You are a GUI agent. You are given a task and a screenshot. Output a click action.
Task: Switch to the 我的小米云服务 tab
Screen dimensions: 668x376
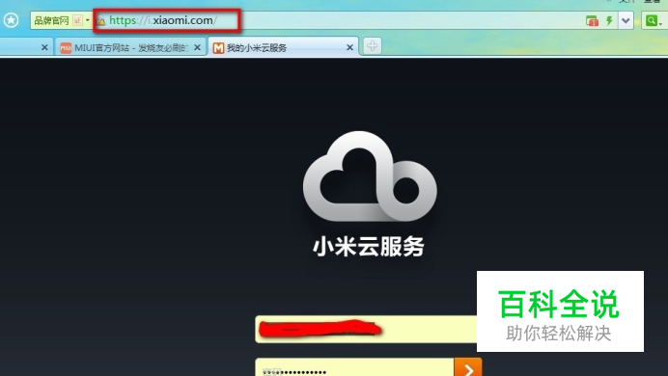(x=283, y=47)
